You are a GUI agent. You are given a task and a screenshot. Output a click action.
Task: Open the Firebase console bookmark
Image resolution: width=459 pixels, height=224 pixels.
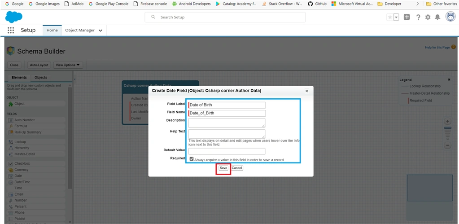tap(150, 4)
